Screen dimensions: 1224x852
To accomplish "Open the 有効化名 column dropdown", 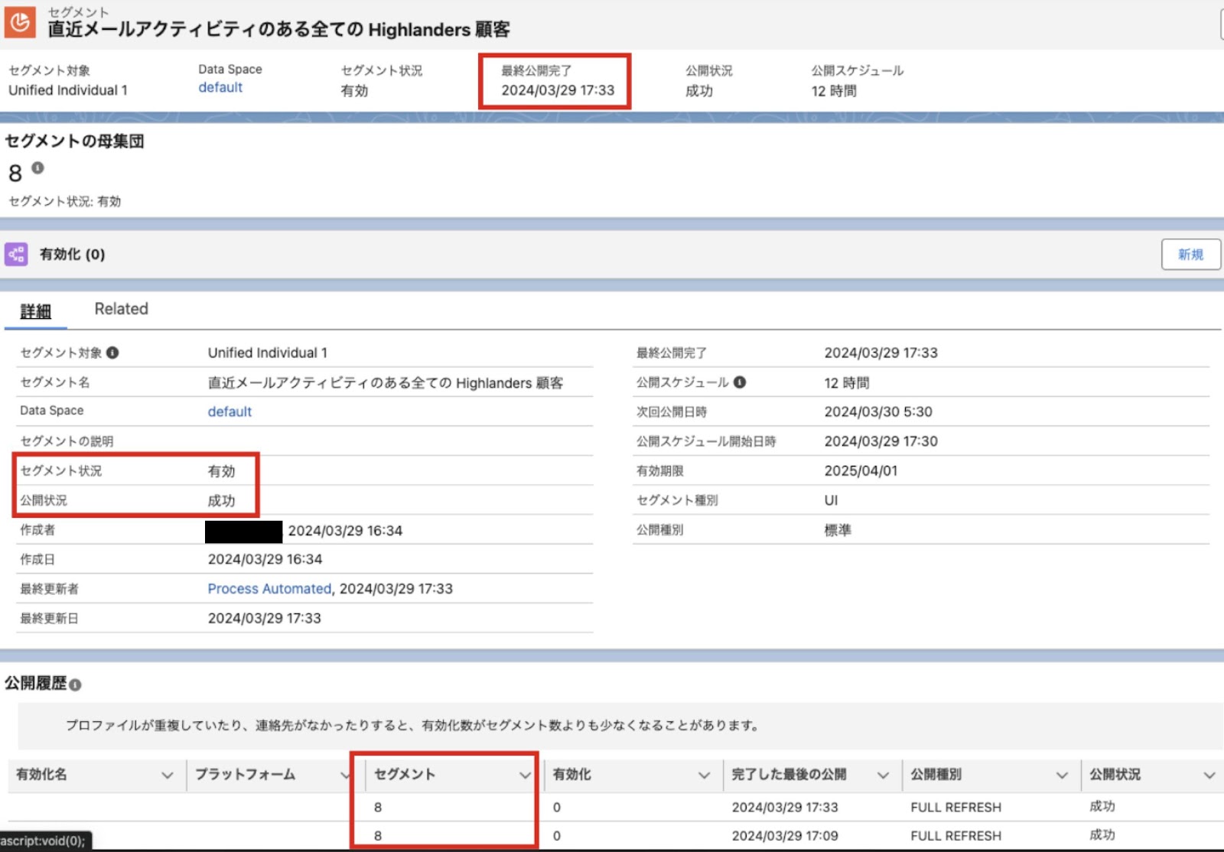I will coord(167,775).
